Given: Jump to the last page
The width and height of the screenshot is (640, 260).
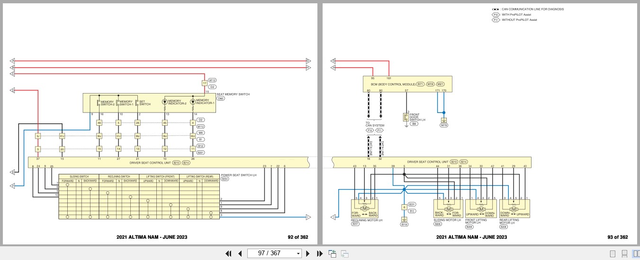Looking at the screenshot, I should click(320, 253).
